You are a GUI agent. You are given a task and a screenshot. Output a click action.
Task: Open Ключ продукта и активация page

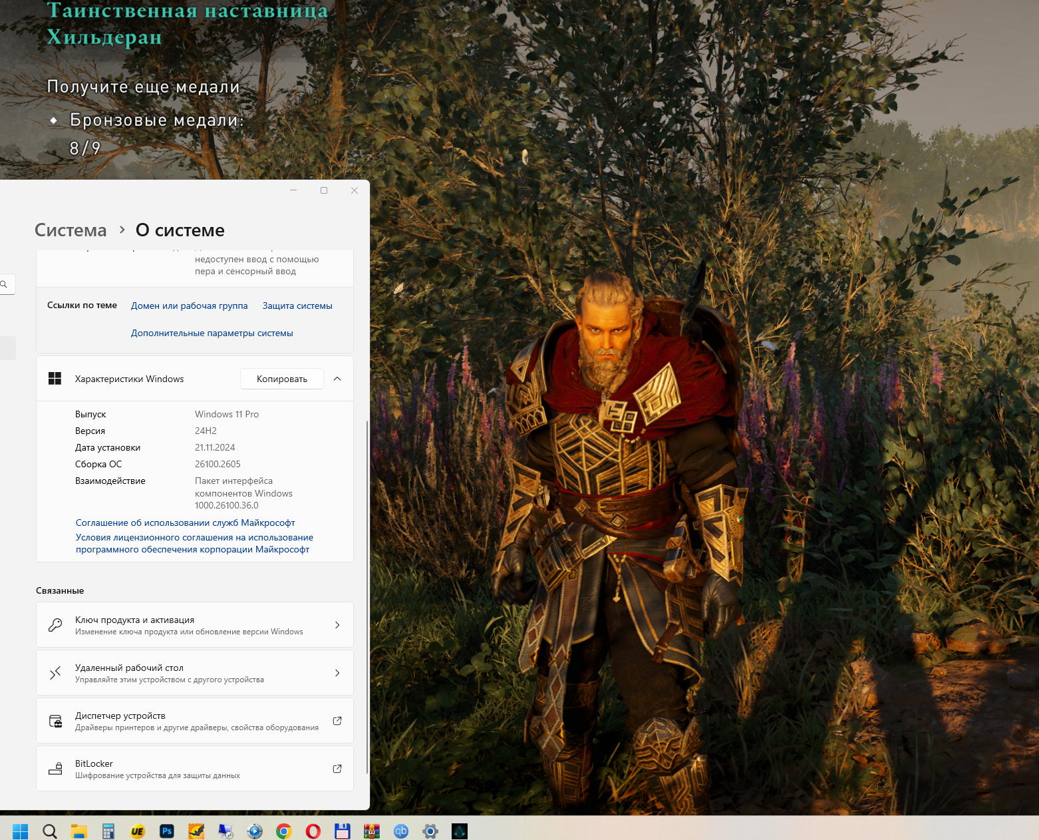click(x=195, y=625)
